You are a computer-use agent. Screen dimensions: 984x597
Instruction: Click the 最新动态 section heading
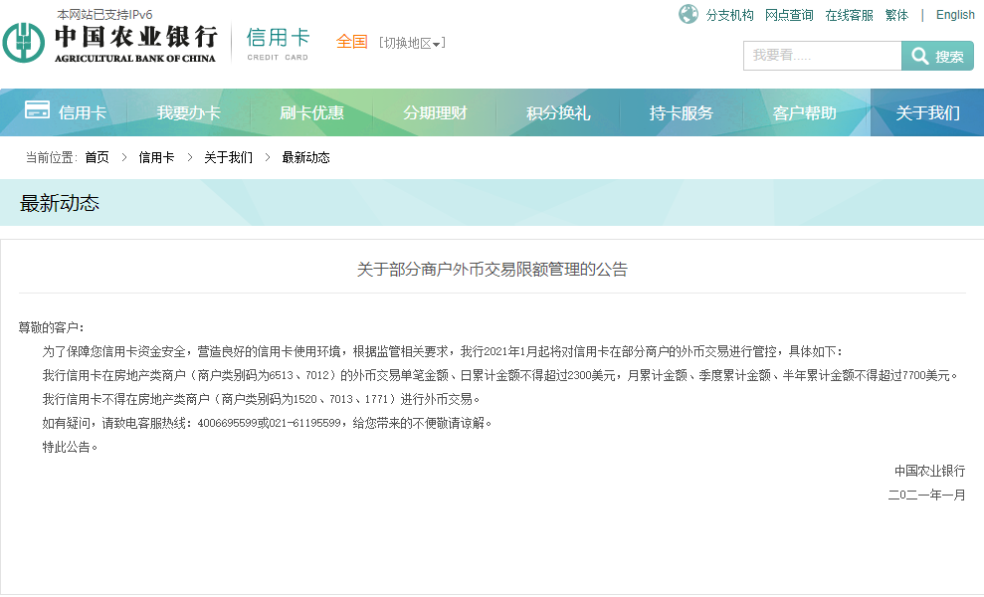(60, 203)
